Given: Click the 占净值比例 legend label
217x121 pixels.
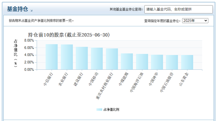Looking at the screenshot, I should tap(111, 110).
